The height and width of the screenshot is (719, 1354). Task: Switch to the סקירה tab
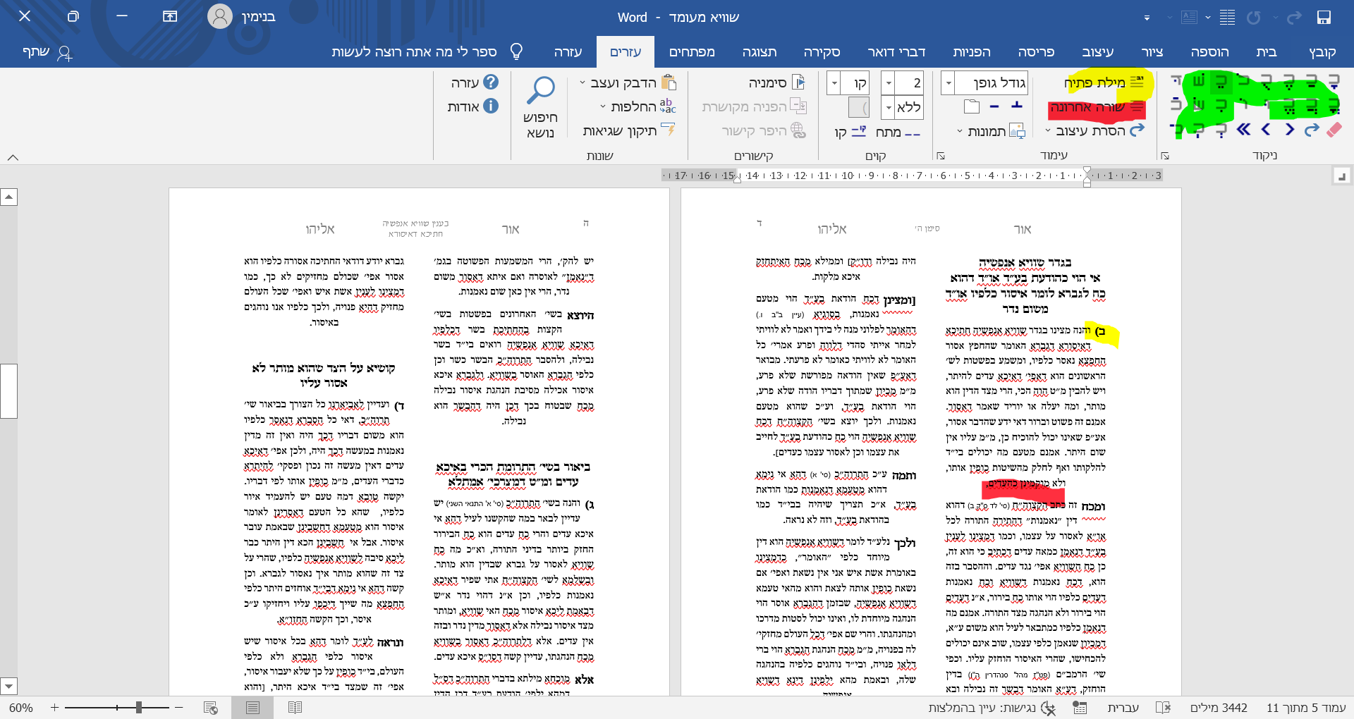tap(822, 51)
